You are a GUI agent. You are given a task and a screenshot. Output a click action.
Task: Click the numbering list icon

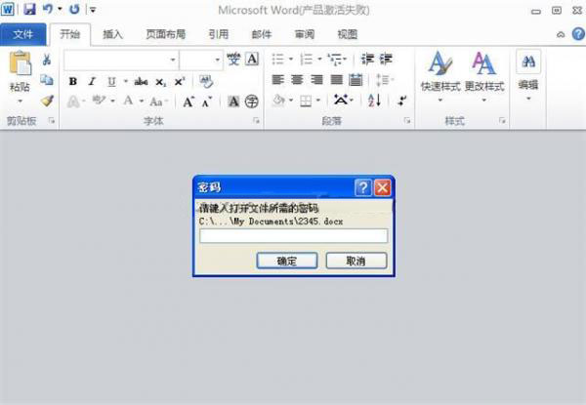[x=307, y=59]
